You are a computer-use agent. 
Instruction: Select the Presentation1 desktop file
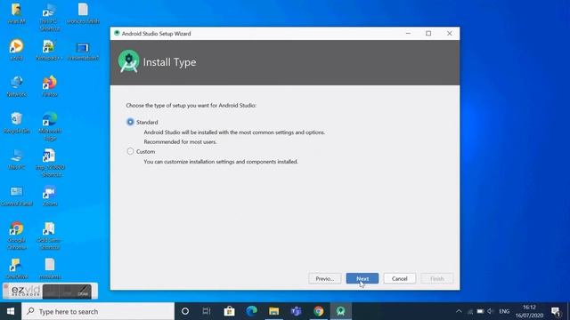pos(83,51)
